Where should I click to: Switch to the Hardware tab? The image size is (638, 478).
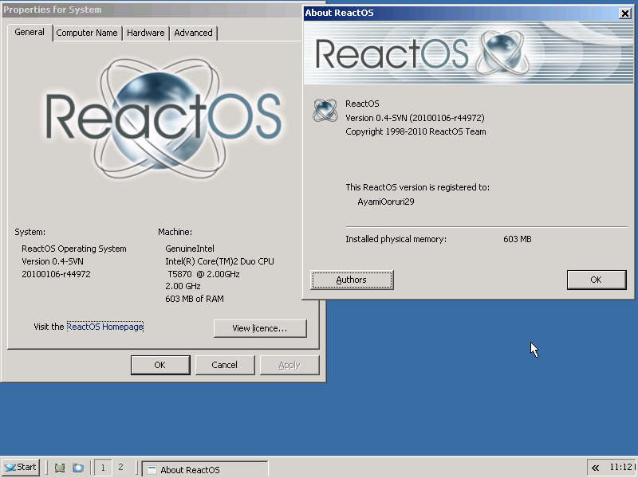click(145, 33)
